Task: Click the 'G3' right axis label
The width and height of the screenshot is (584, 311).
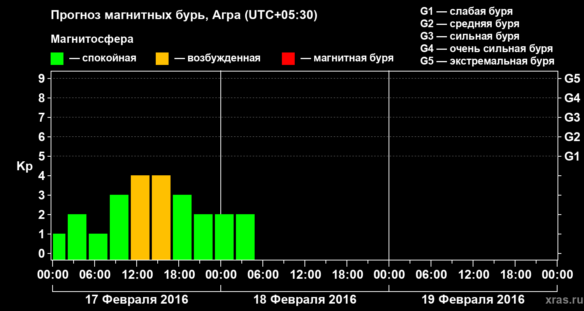Action: (x=572, y=118)
